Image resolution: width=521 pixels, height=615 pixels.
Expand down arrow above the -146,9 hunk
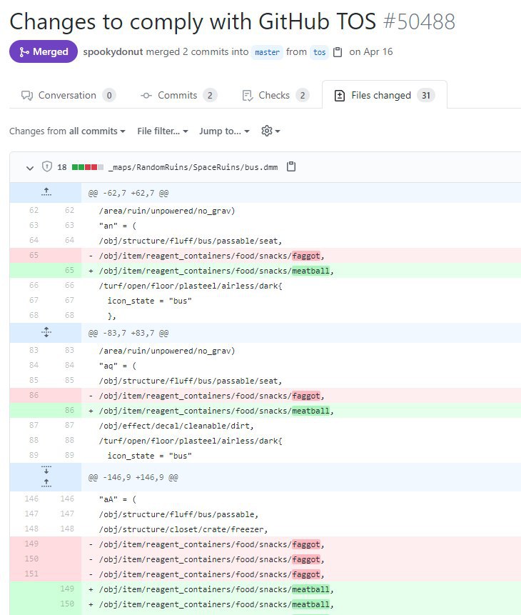[46, 470]
